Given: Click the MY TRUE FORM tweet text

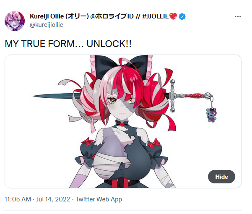Looking at the screenshot, I should [68, 44].
